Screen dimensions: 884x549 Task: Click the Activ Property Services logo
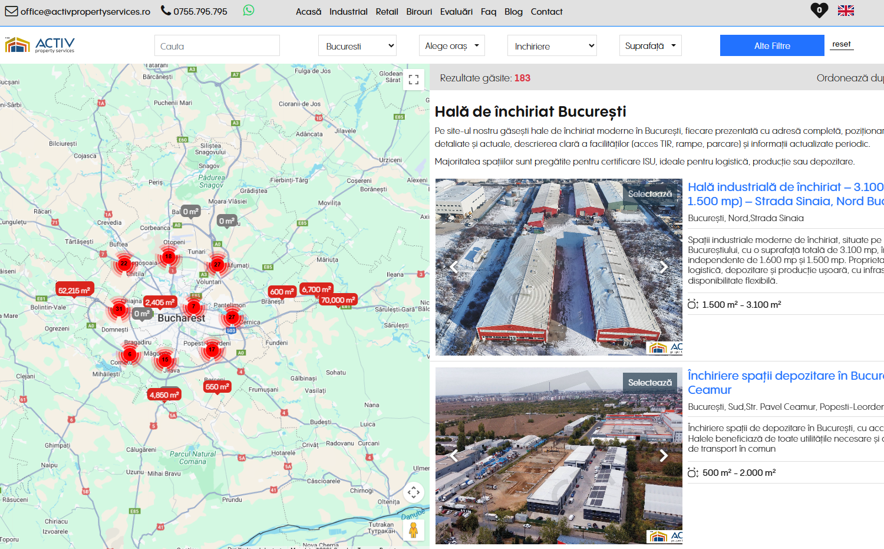(40, 45)
